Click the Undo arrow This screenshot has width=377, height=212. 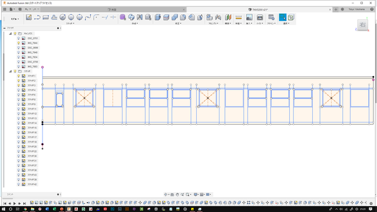[27, 9]
